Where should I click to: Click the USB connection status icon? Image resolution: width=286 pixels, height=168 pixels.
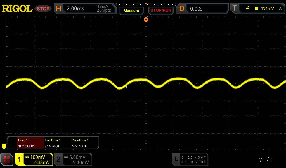click(261, 159)
